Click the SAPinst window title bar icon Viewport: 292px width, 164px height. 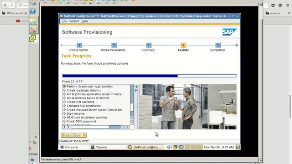[x=61, y=16]
